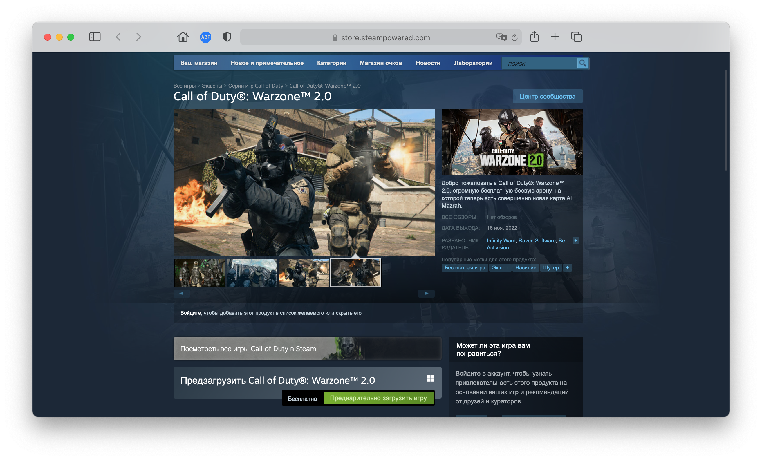
Task: Open Новое и примечательное menu
Action: pyautogui.click(x=267, y=63)
